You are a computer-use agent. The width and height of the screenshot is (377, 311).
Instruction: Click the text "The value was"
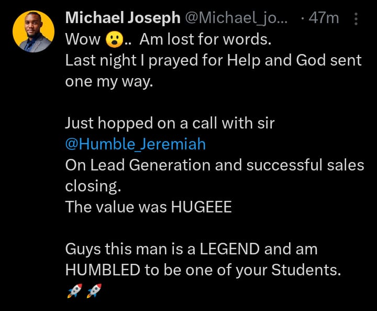116,207
